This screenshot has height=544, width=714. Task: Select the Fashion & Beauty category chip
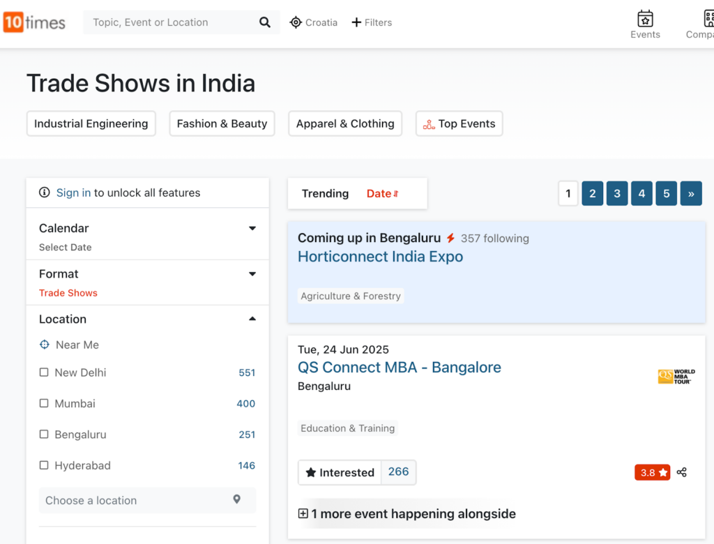[x=222, y=123]
